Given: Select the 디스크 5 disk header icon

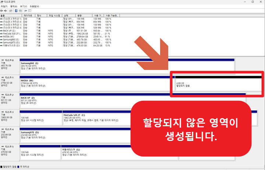Looking at the screenshot, I should (3, 146).
